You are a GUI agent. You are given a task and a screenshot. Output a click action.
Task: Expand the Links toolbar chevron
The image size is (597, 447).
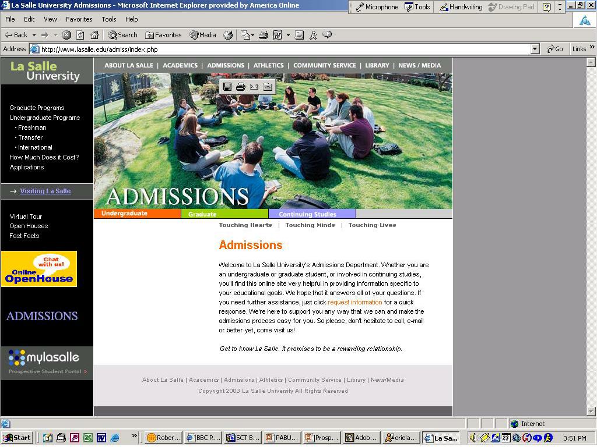pyautogui.click(x=592, y=47)
